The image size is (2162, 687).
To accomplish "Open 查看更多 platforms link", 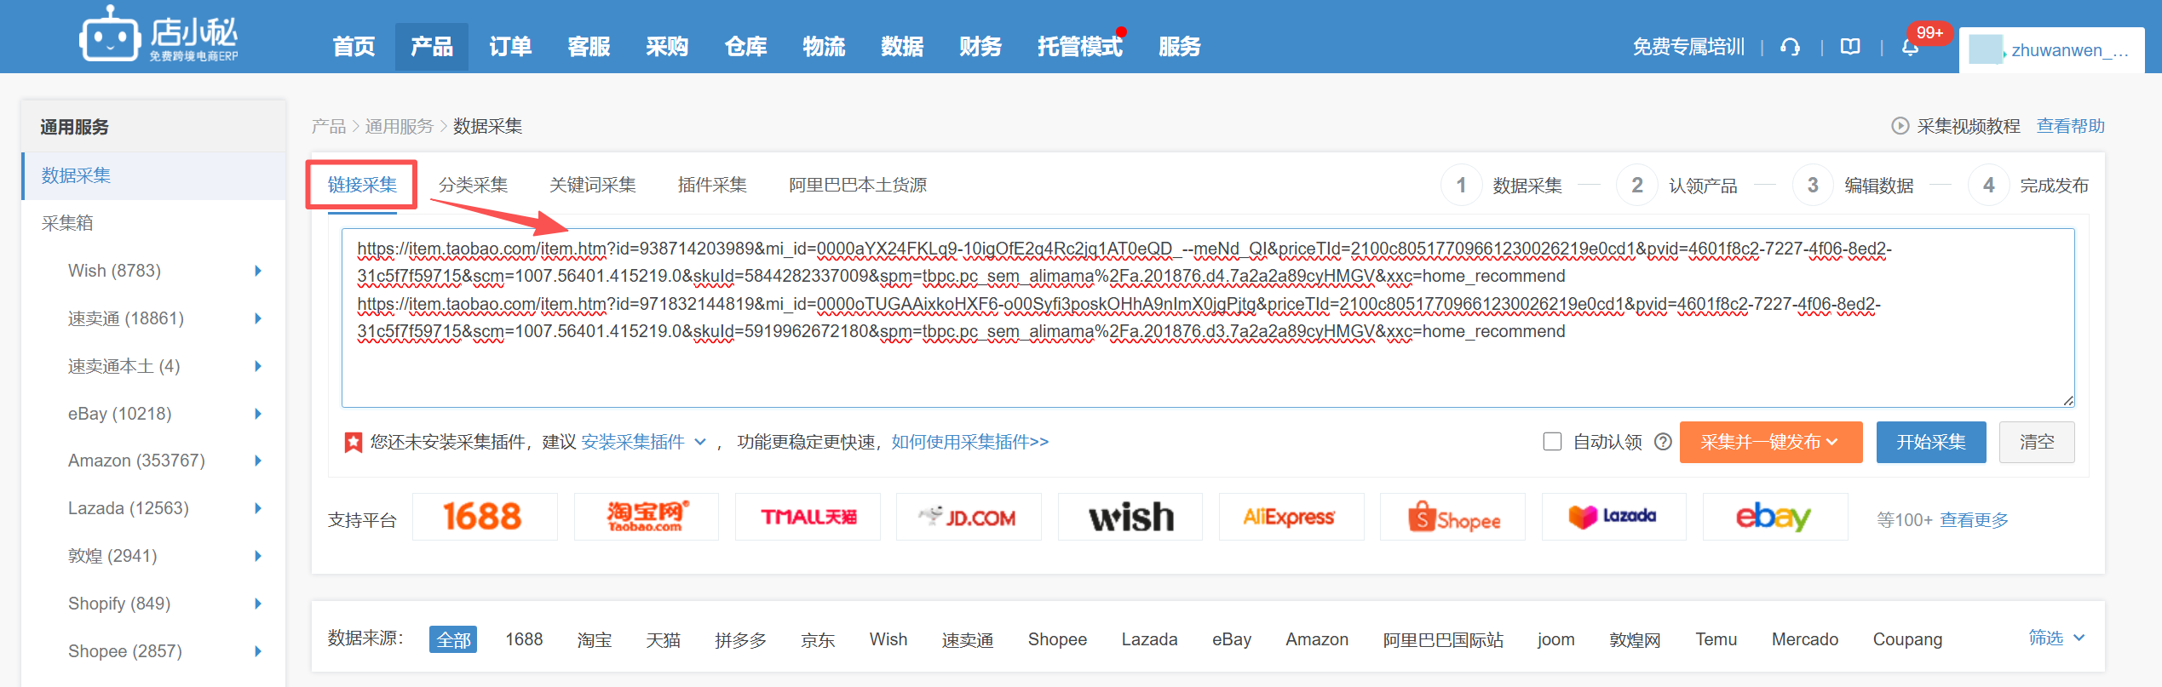I will (x=1974, y=519).
